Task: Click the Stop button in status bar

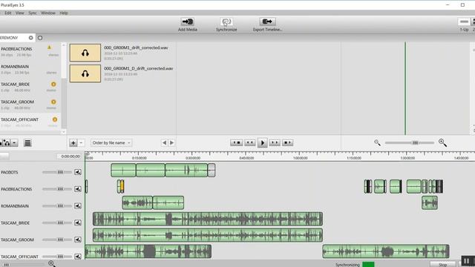Action: click(x=442, y=264)
